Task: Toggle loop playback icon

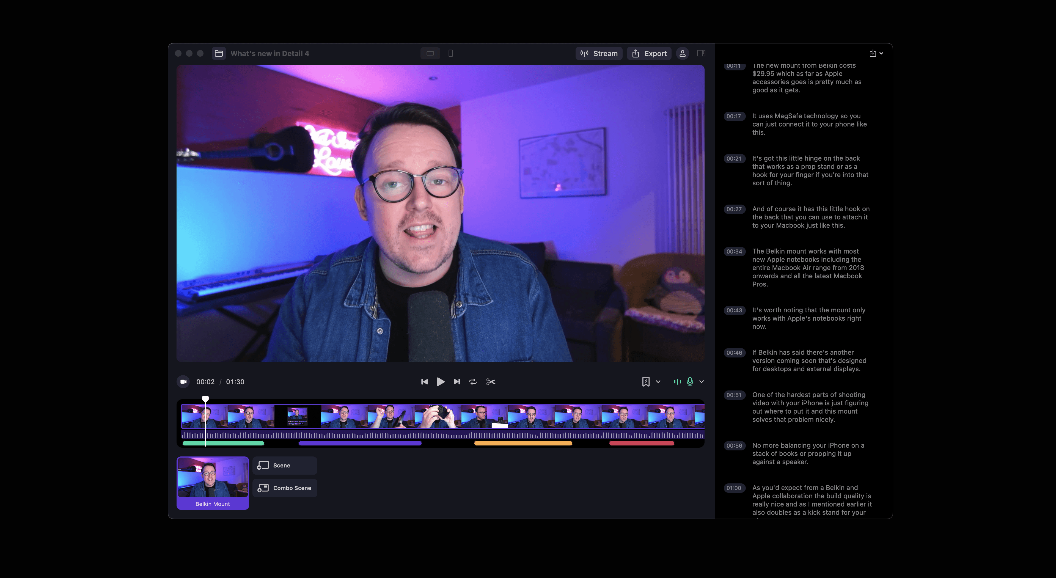Action: click(473, 382)
